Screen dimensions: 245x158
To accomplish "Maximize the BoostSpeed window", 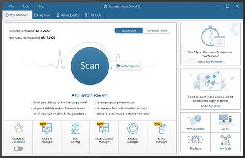I will point(228,6).
